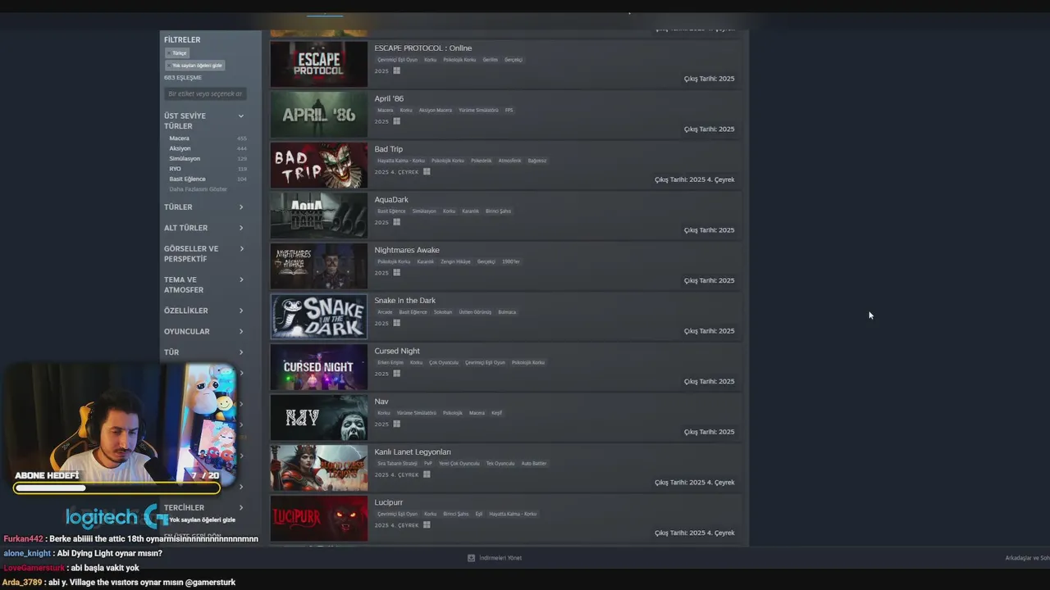Click the '683 EŞLEŞME' result count

pos(182,78)
